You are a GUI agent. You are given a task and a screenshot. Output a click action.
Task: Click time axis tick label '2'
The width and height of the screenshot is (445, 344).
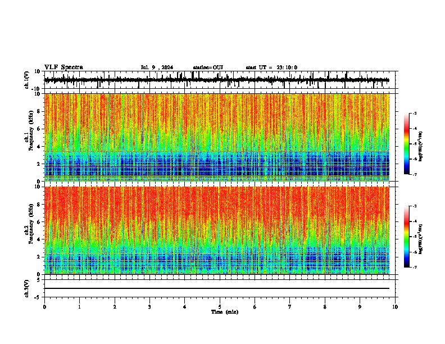[115, 307]
